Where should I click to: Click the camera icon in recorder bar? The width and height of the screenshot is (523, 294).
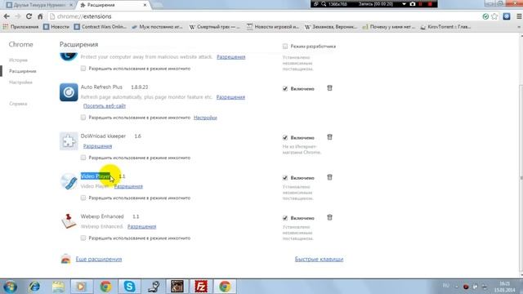pyautogui.click(x=413, y=4)
